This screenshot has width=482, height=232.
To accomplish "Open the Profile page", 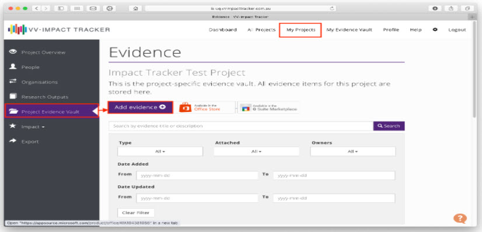I will pos(391,30).
